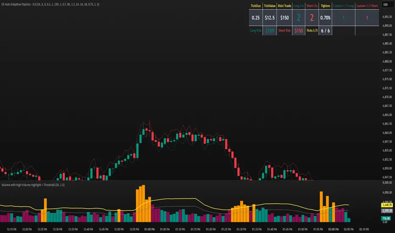Click the 01:45 PM time axis label
The image size is (395, 233).
coord(287,230)
